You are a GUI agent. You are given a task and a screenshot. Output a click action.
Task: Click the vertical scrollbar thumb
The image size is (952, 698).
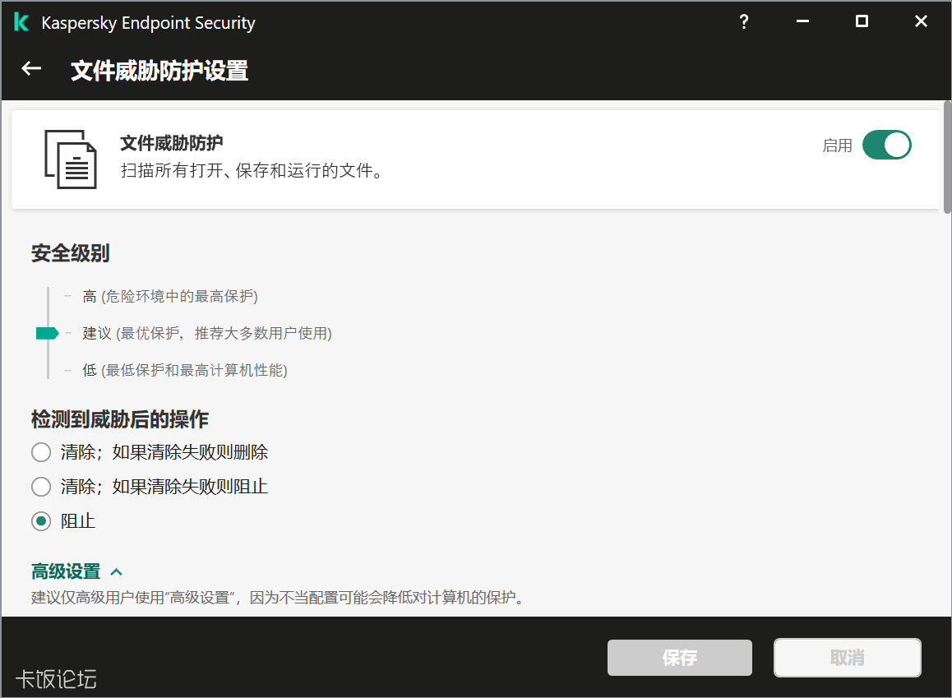(947, 157)
